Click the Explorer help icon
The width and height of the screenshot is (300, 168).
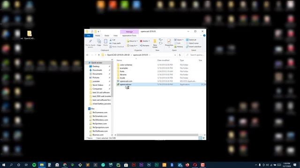204,35
